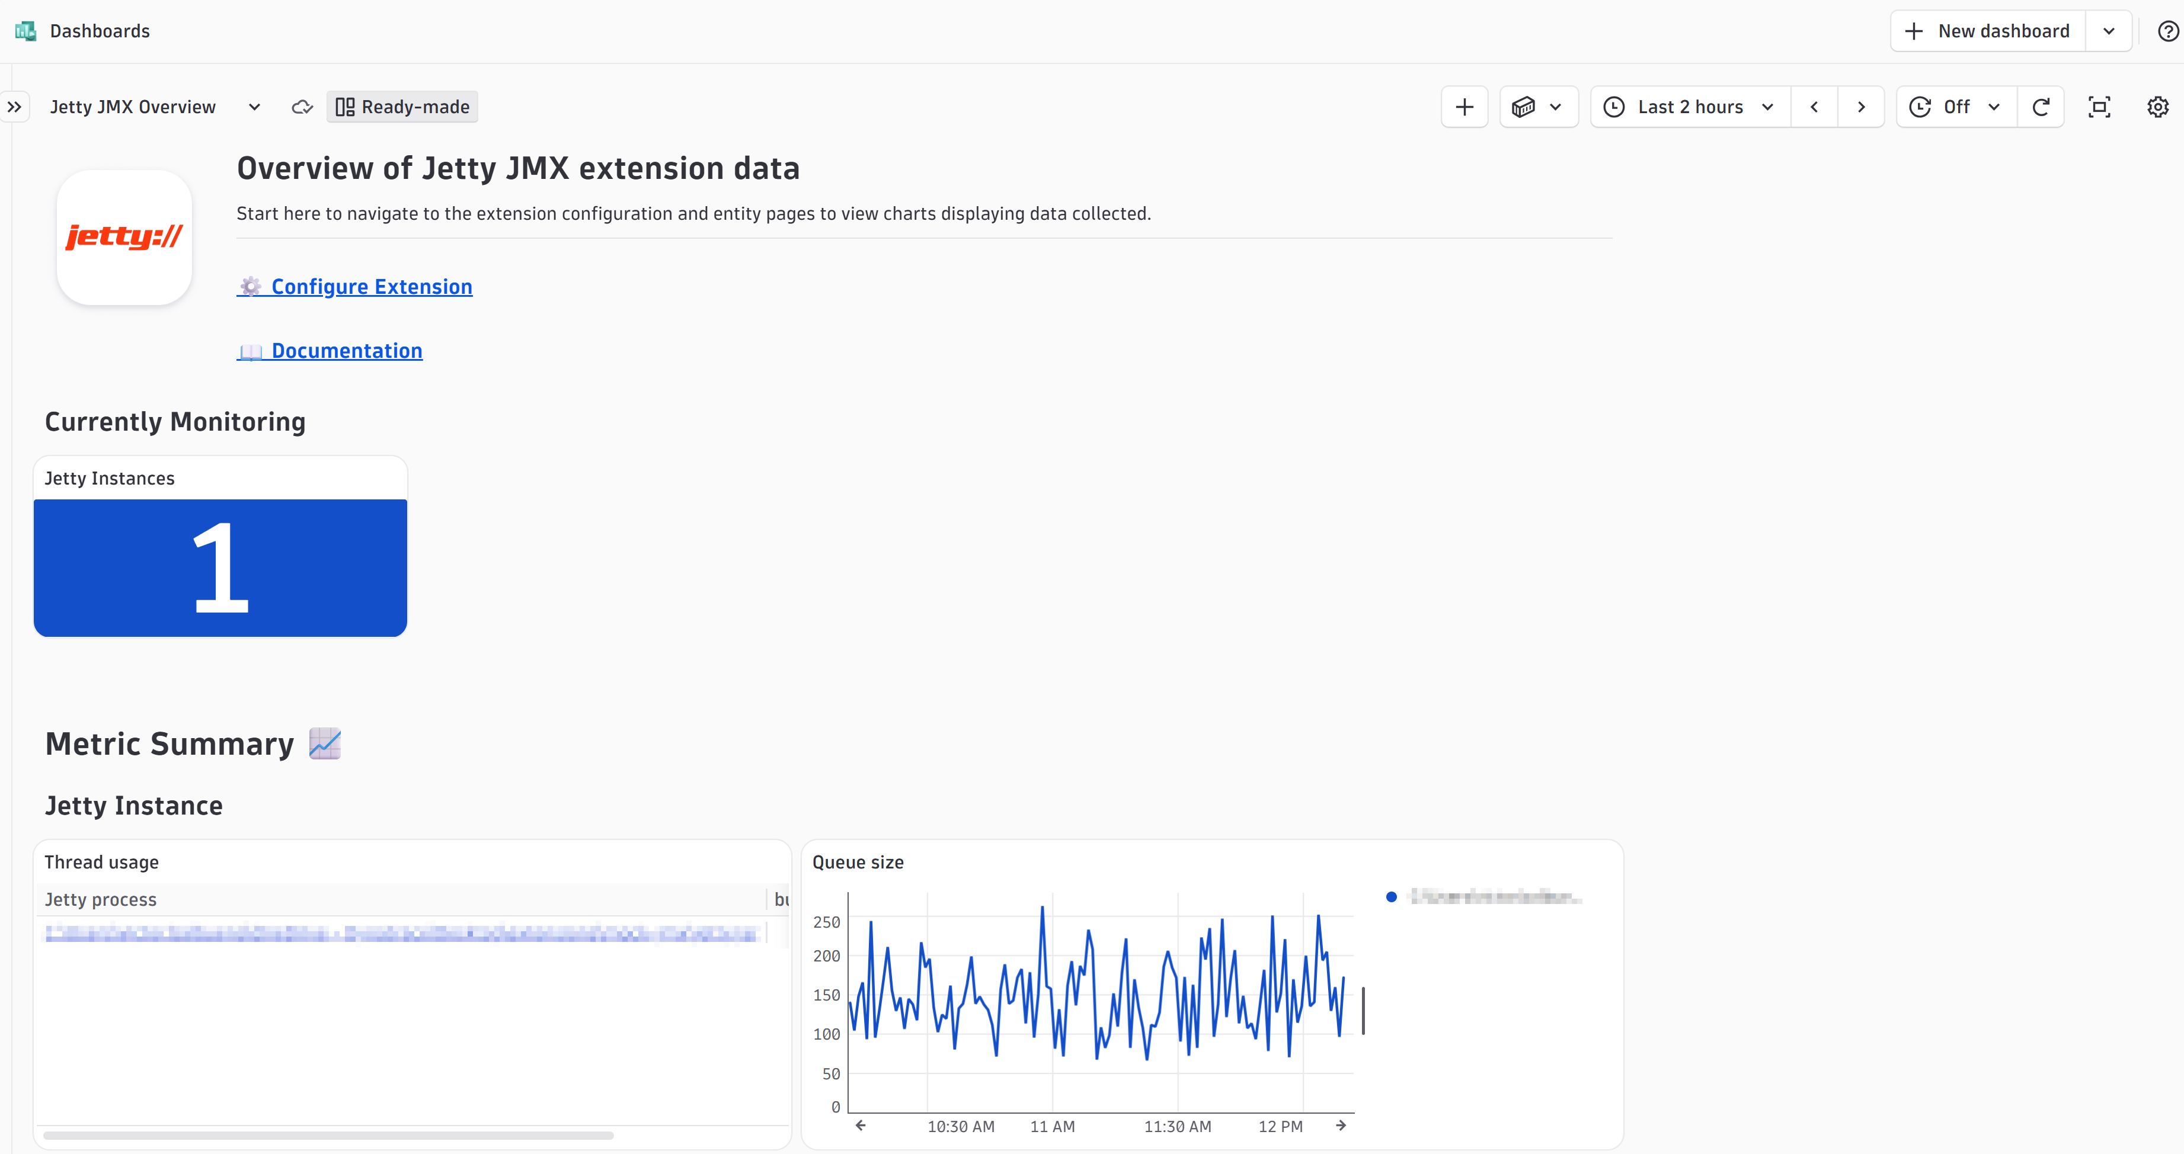Open the Jetty JMX Overview dashboard selector
This screenshot has height=1154, width=2184.
pos(155,107)
